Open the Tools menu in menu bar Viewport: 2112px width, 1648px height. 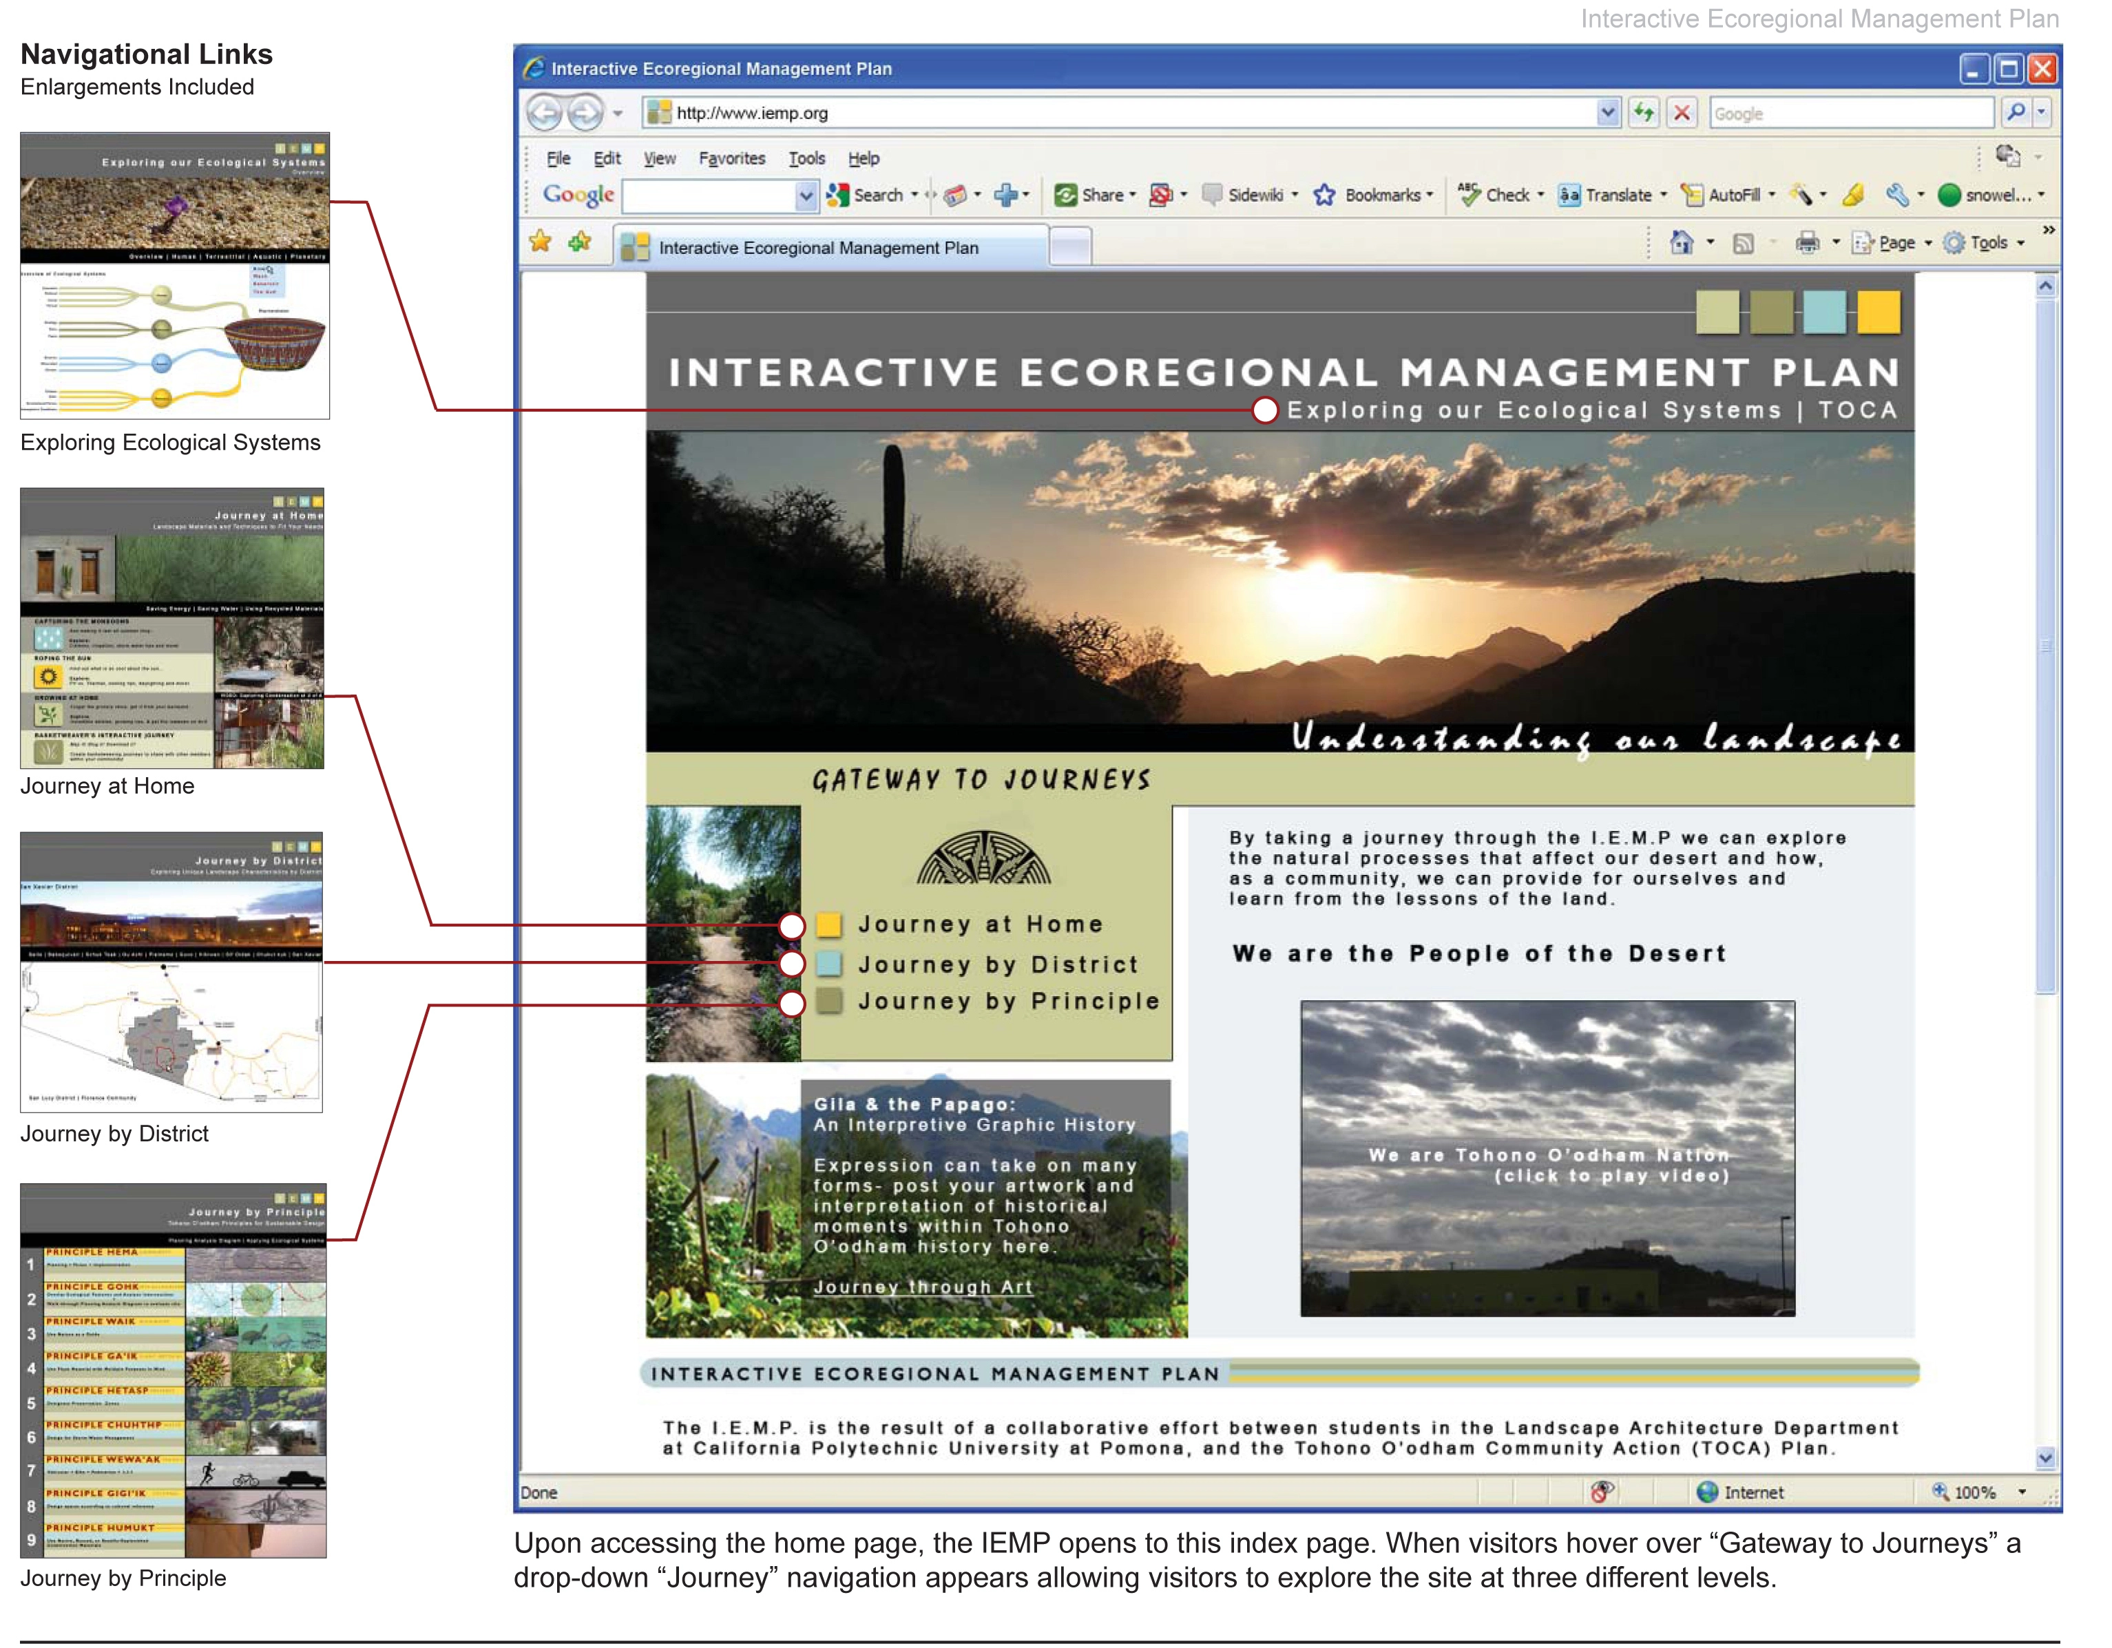coord(806,158)
